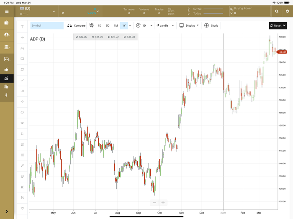Screen dimensions: 293x219
Task: Open the bank building sidebar icon
Action: click(x=7, y=47)
